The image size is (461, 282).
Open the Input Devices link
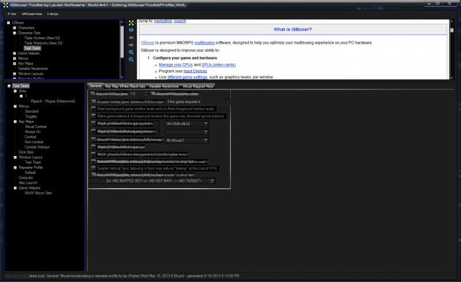[195, 71]
